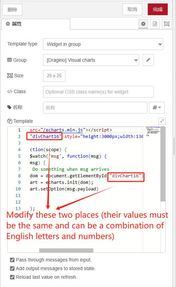Open node settings gear icon

pyautogui.click(x=143, y=24)
